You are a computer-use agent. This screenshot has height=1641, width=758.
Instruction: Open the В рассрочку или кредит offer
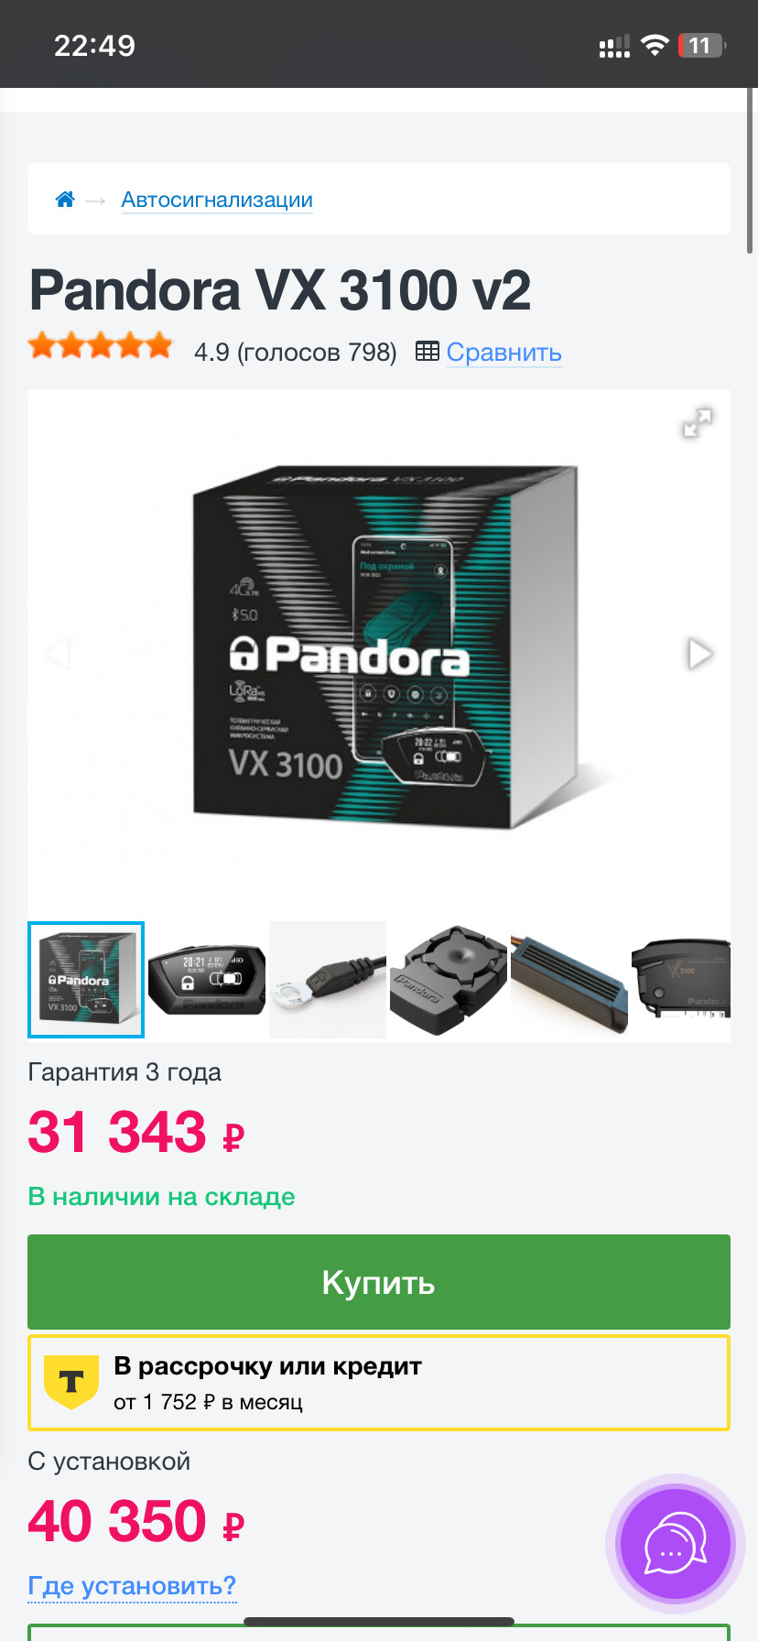379,1383
